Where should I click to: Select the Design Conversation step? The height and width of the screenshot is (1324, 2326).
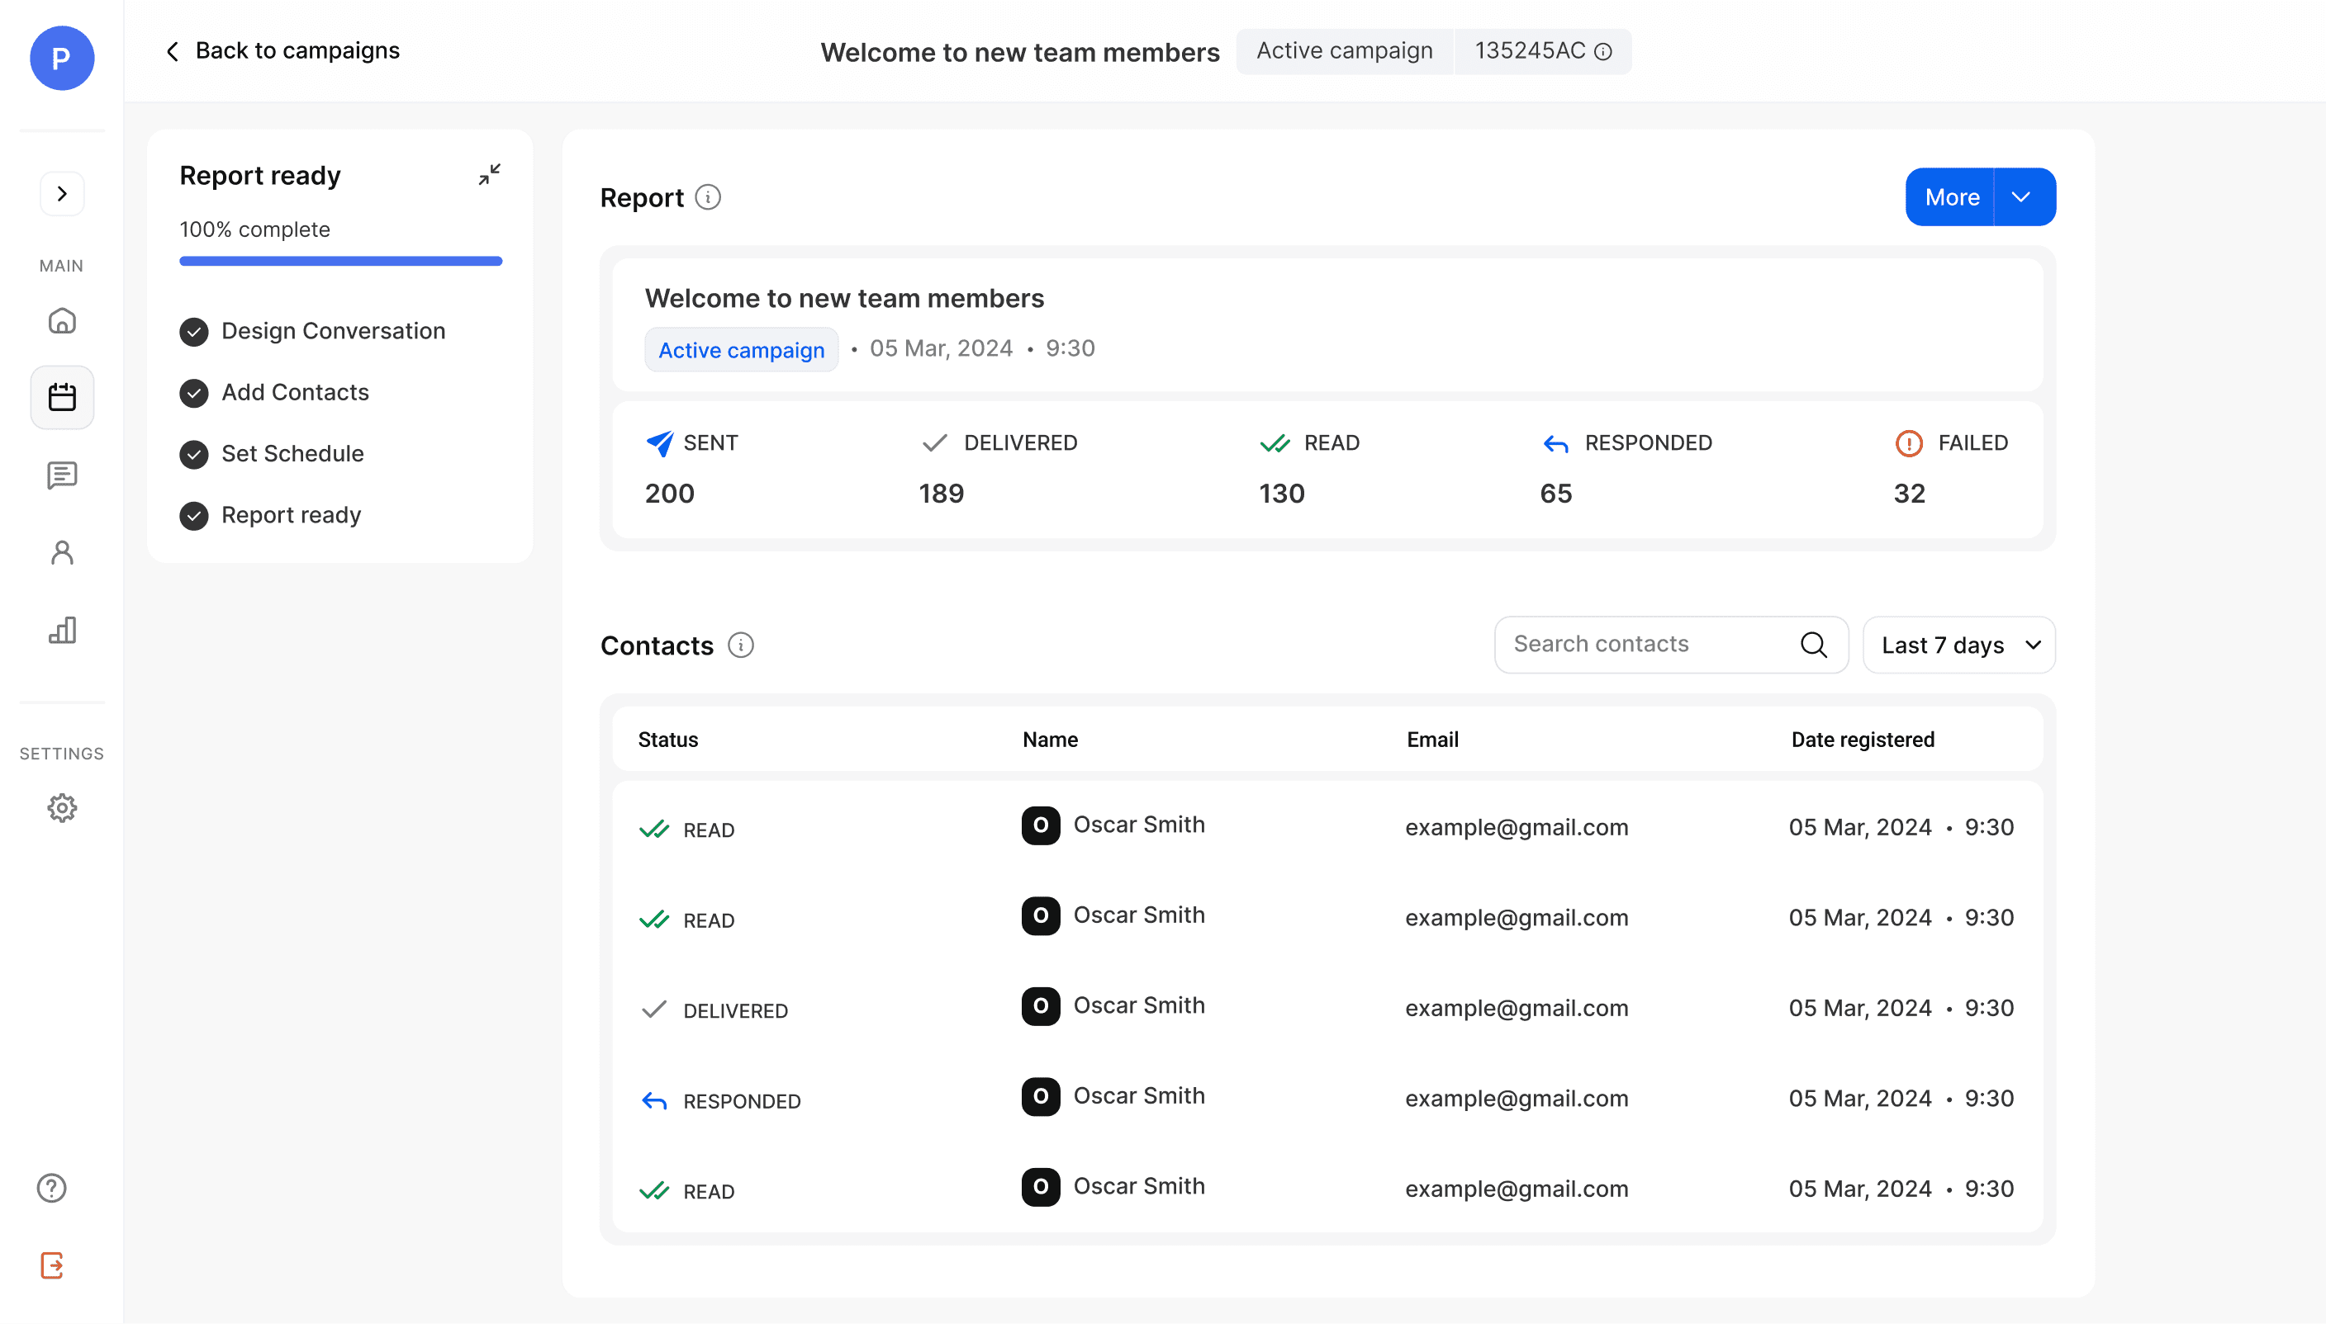[x=313, y=331]
